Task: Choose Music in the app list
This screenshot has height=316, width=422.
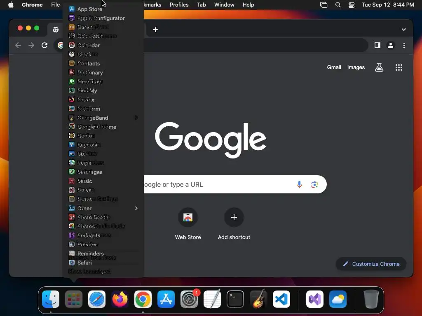Action: [x=103, y=181]
